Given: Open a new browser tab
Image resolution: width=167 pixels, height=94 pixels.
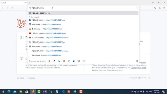Looking at the screenshot, I should (x=30, y=3).
